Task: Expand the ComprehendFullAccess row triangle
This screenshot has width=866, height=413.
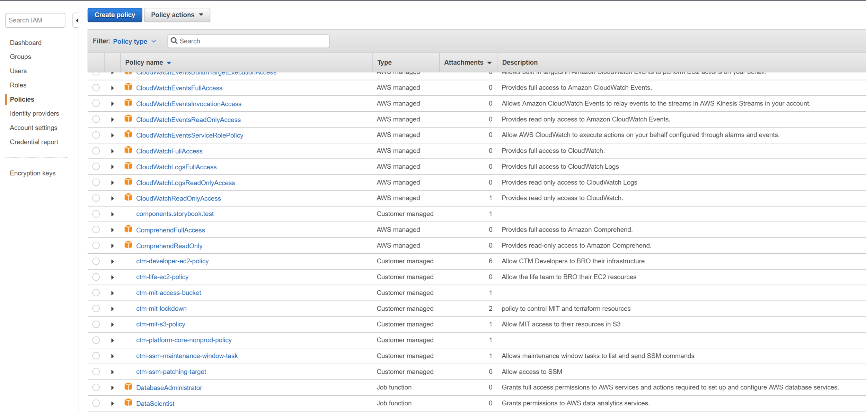Action: (112, 230)
